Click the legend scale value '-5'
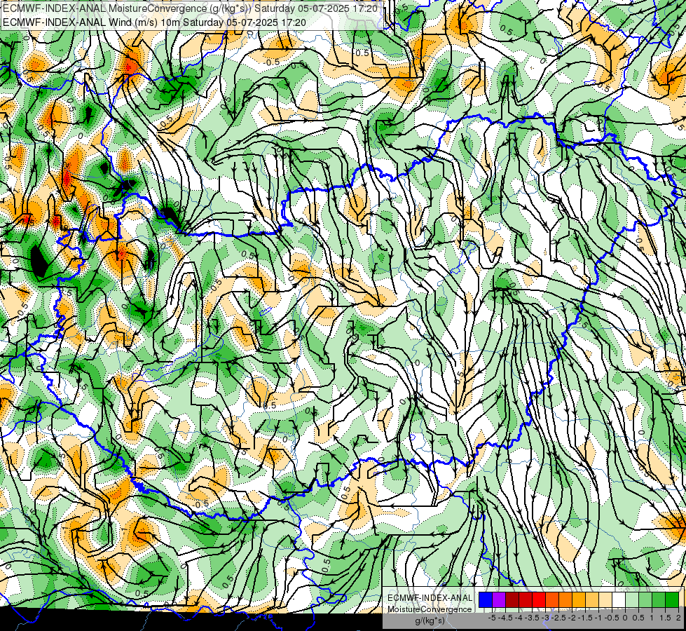This screenshot has width=686, height=631. click(x=492, y=618)
